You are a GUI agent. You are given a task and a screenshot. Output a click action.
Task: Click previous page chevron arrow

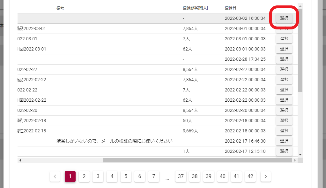(55, 176)
